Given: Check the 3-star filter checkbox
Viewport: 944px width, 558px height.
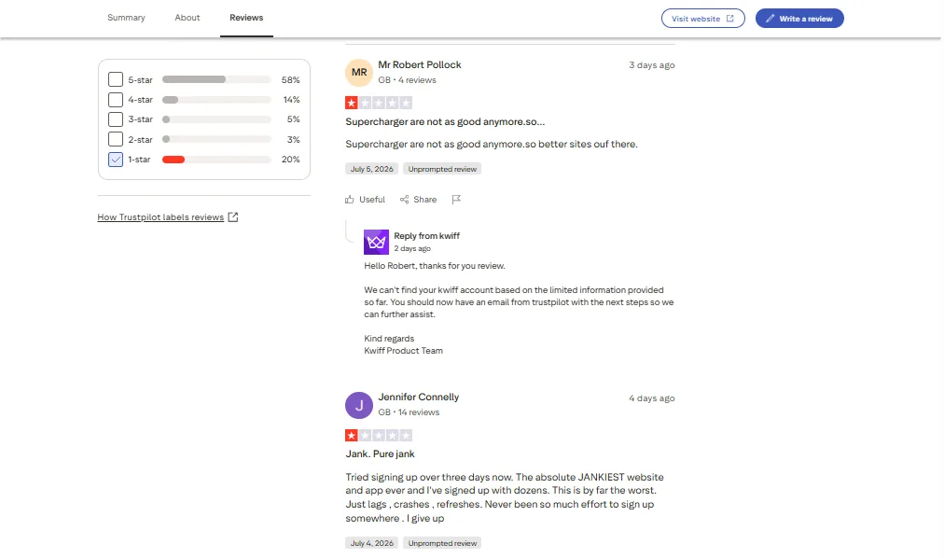Looking at the screenshot, I should pos(116,119).
